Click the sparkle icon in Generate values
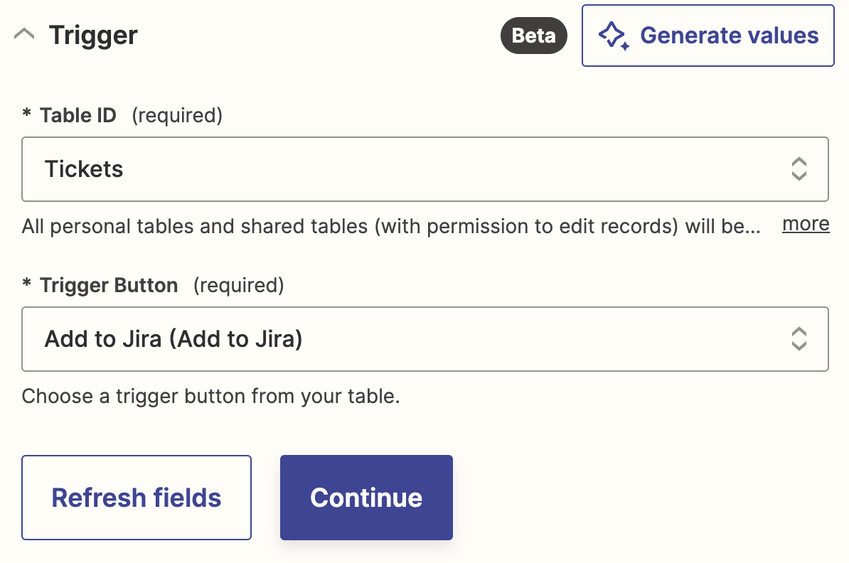Screen dimensions: 849x563 coord(613,36)
